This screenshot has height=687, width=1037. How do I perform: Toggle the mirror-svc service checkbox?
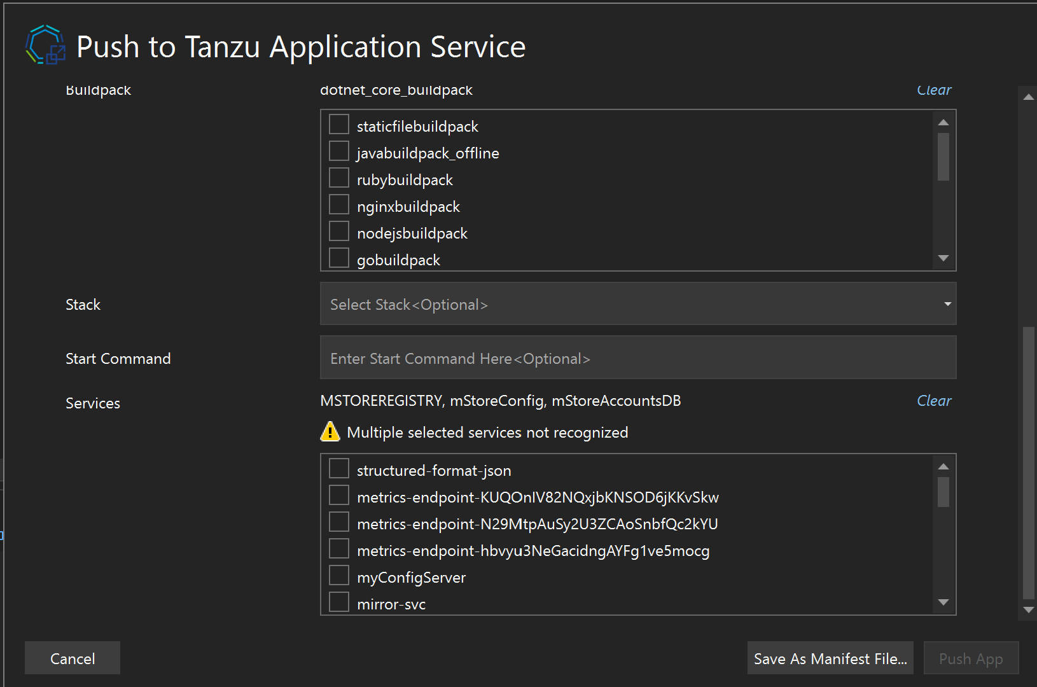coord(339,602)
